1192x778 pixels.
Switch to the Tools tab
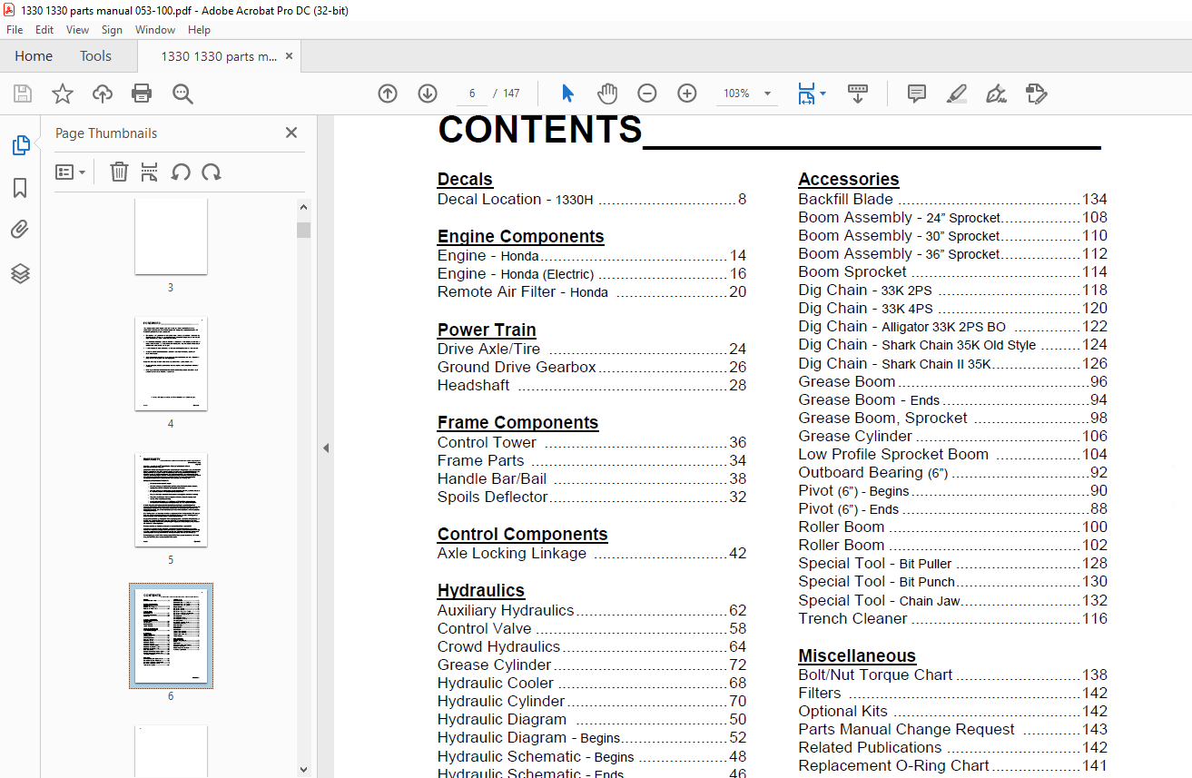pos(95,56)
